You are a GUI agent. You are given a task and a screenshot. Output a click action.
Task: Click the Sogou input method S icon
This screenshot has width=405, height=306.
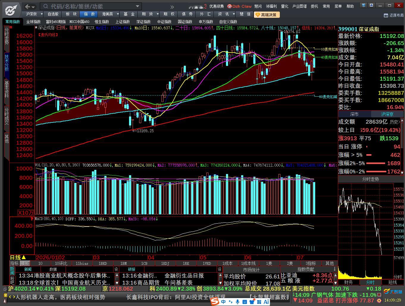click(x=215, y=302)
